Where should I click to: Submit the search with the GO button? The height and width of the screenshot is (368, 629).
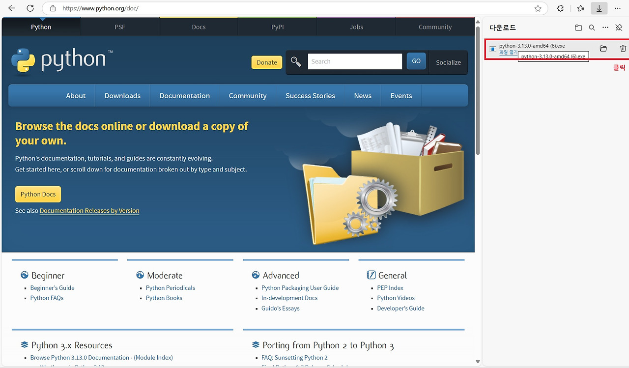(x=416, y=61)
